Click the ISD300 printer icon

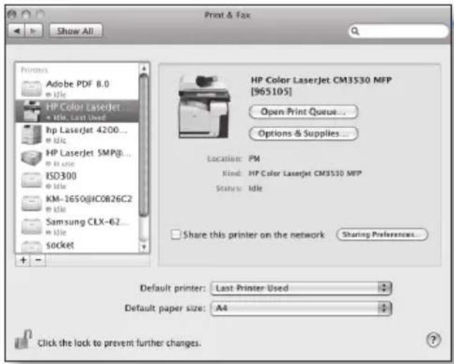(31, 180)
